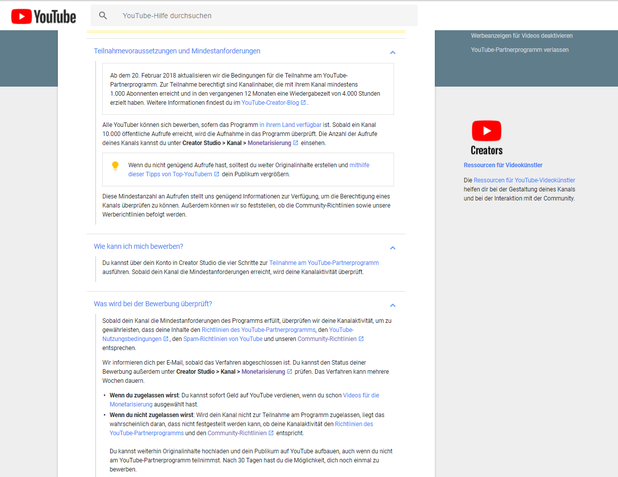Click the search magnifier icon
Image resolution: width=618 pixels, height=477 pixels.
coord(103,16)
